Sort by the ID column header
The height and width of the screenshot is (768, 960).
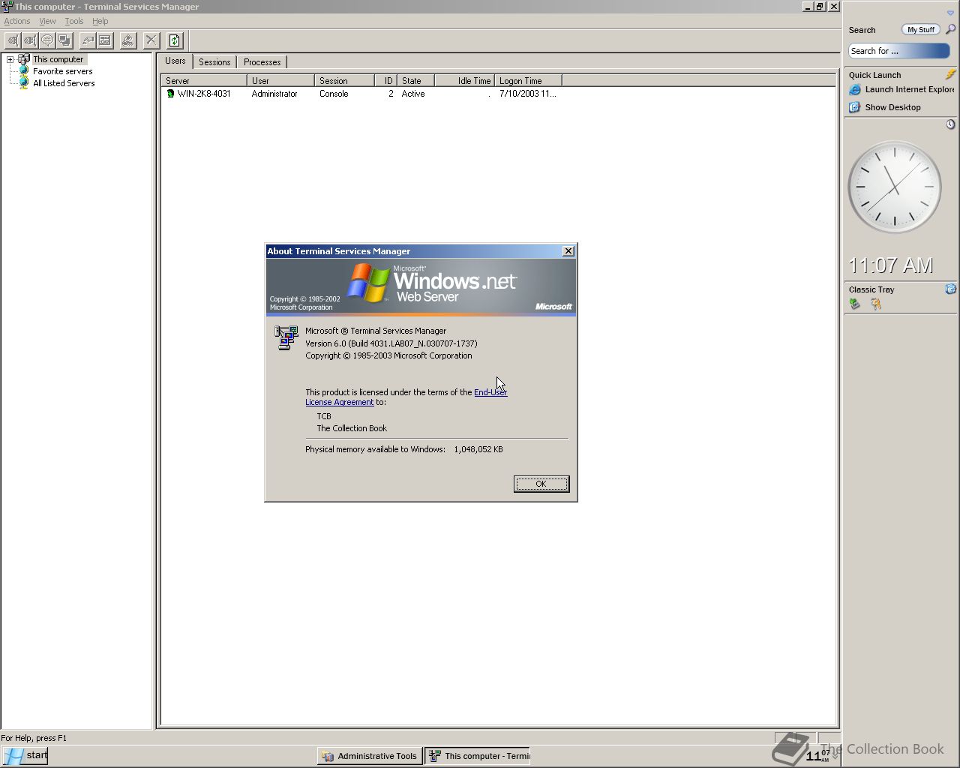385,80
